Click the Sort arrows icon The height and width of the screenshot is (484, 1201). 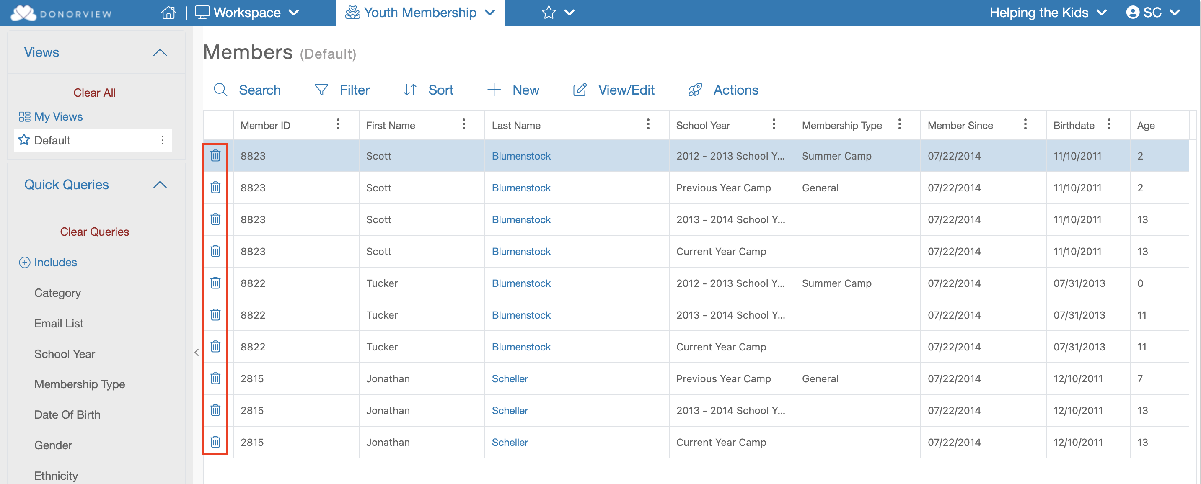410,90
